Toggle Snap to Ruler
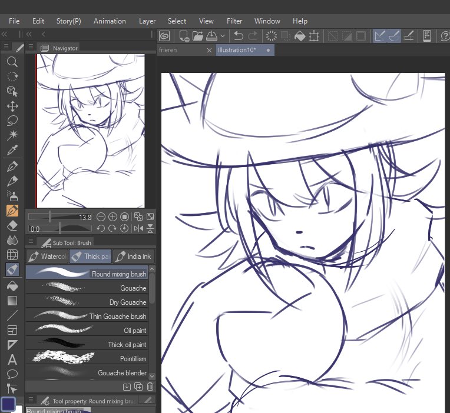 pos(379,36)
